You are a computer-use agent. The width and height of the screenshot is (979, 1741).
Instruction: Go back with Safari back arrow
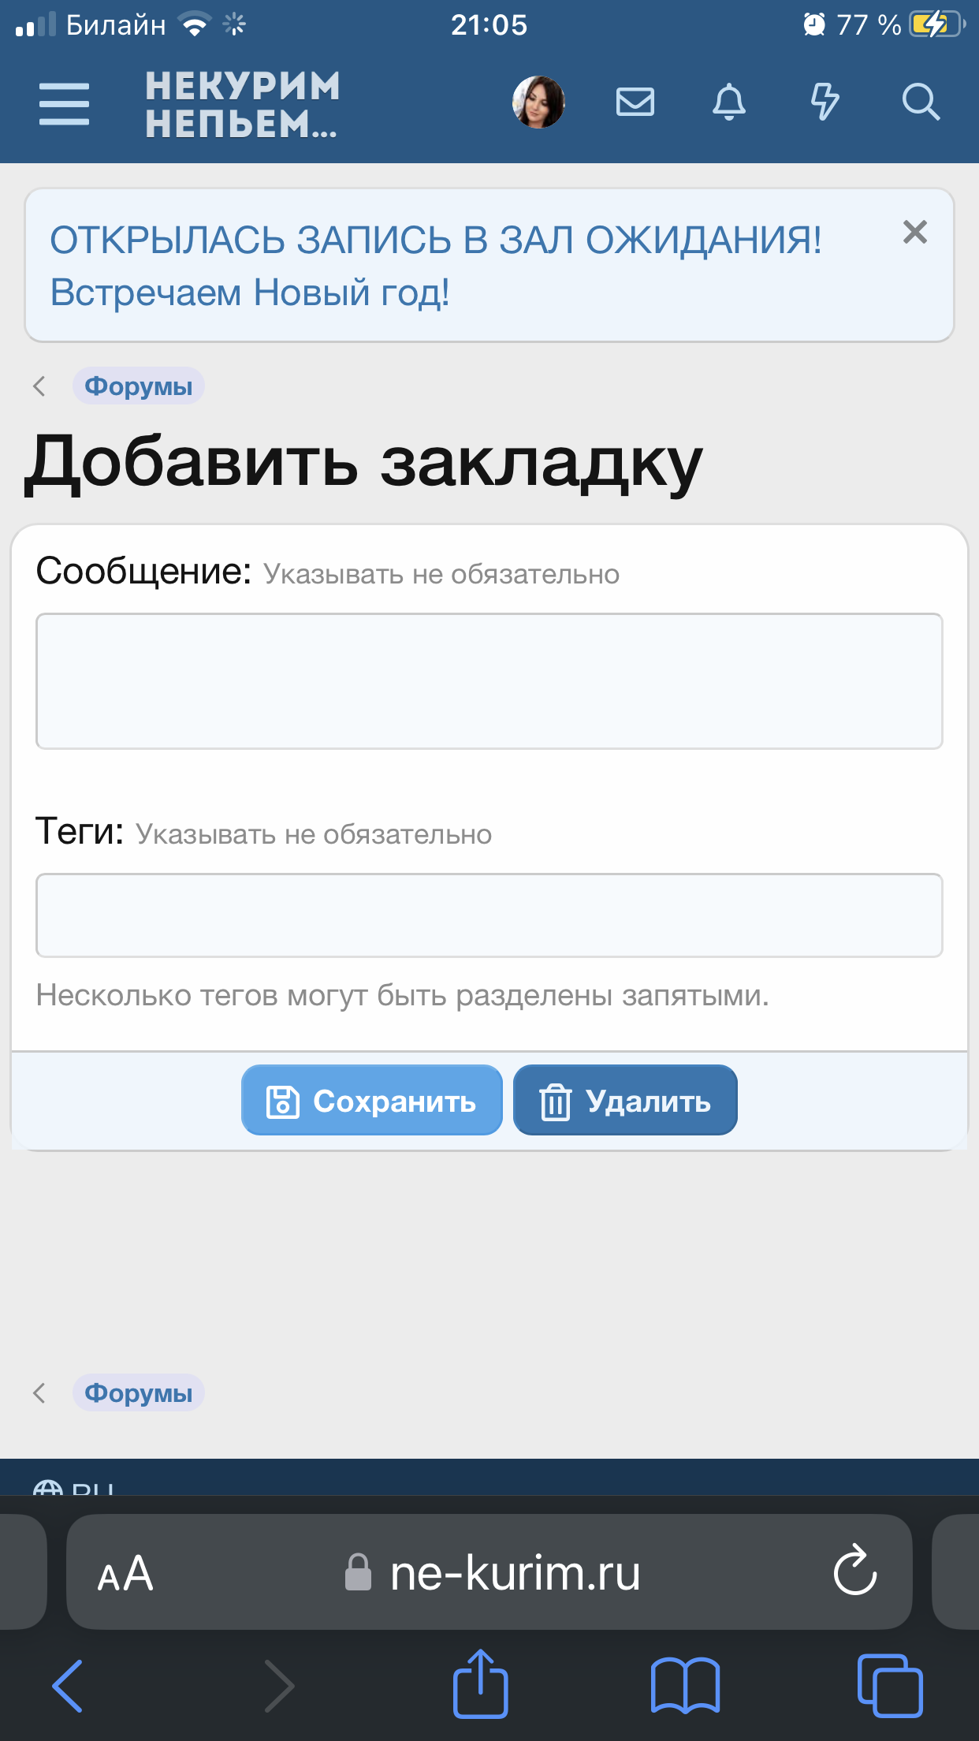point(68,1686)
